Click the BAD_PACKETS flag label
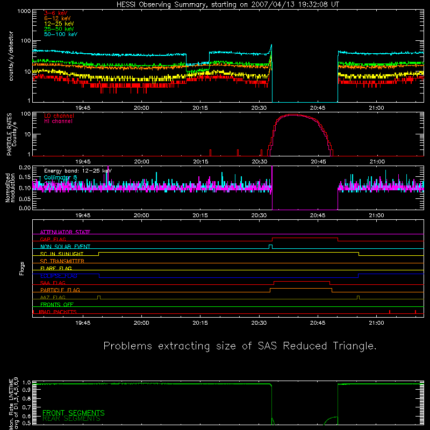Screen dimensions: 430x430 (x=58, y=312)
